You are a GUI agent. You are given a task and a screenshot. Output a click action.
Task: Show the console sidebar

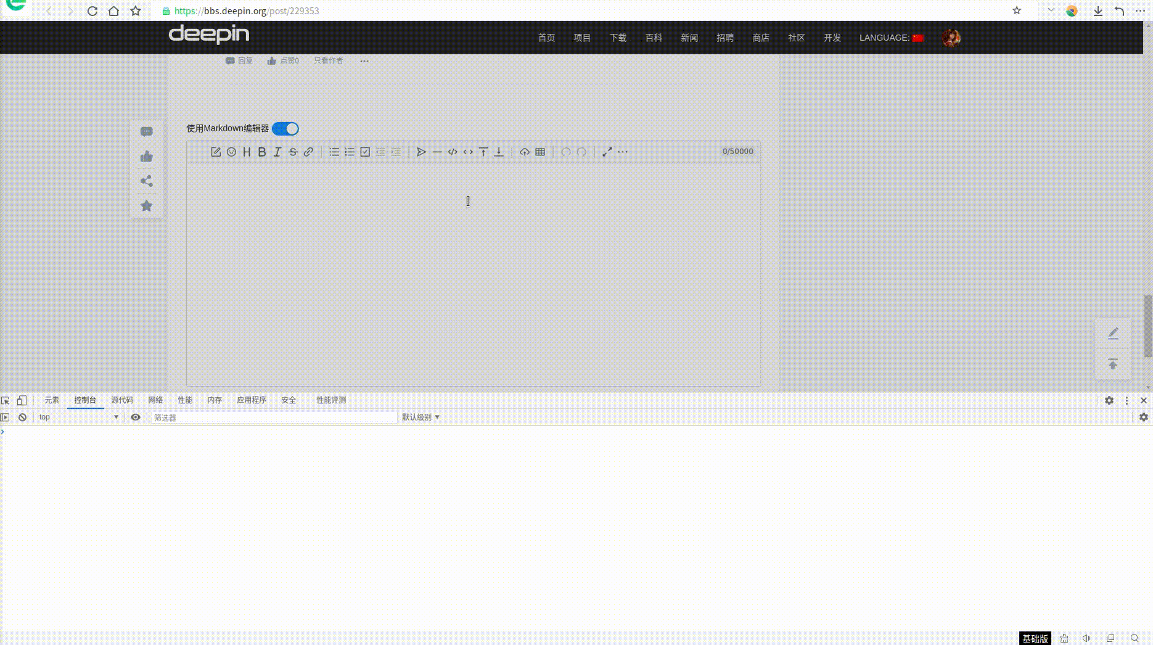click(x=6, y=417)
